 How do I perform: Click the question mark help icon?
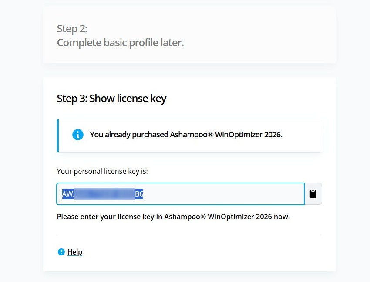point(61,252)
